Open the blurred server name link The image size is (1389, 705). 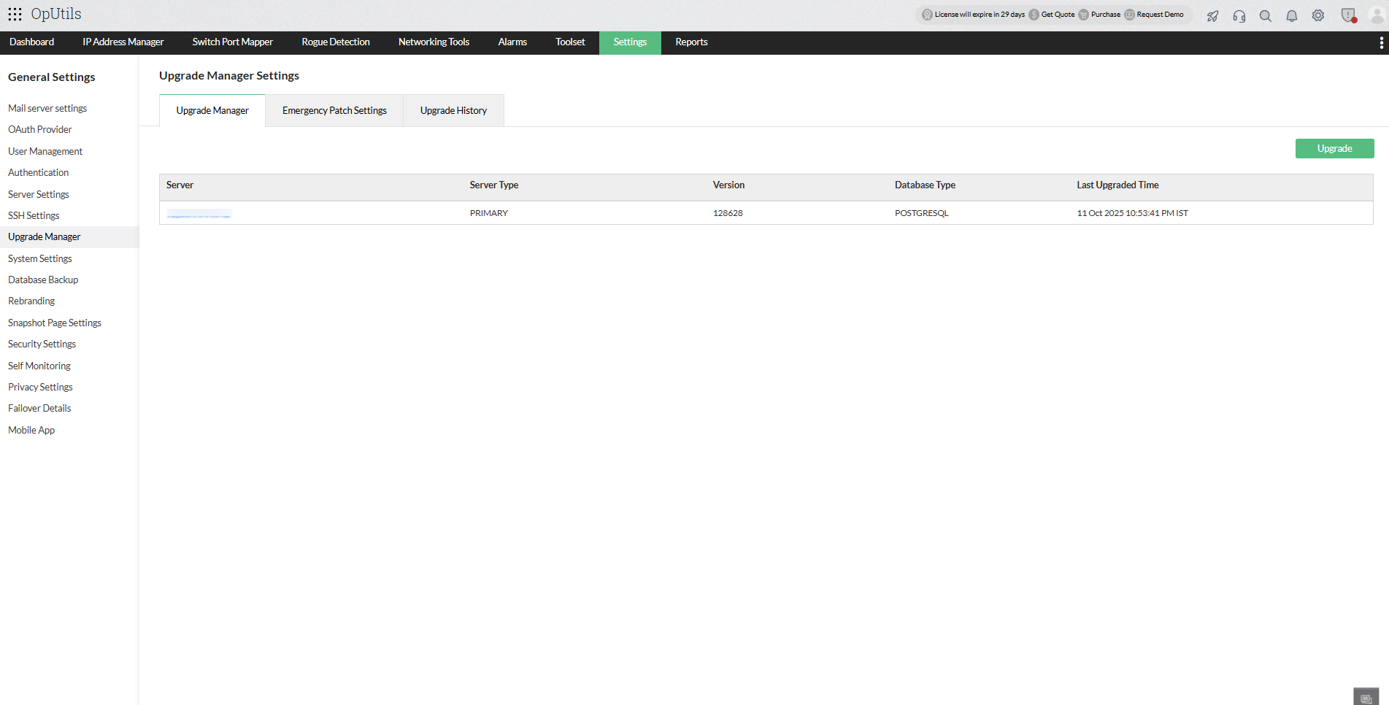coord(199,214)
